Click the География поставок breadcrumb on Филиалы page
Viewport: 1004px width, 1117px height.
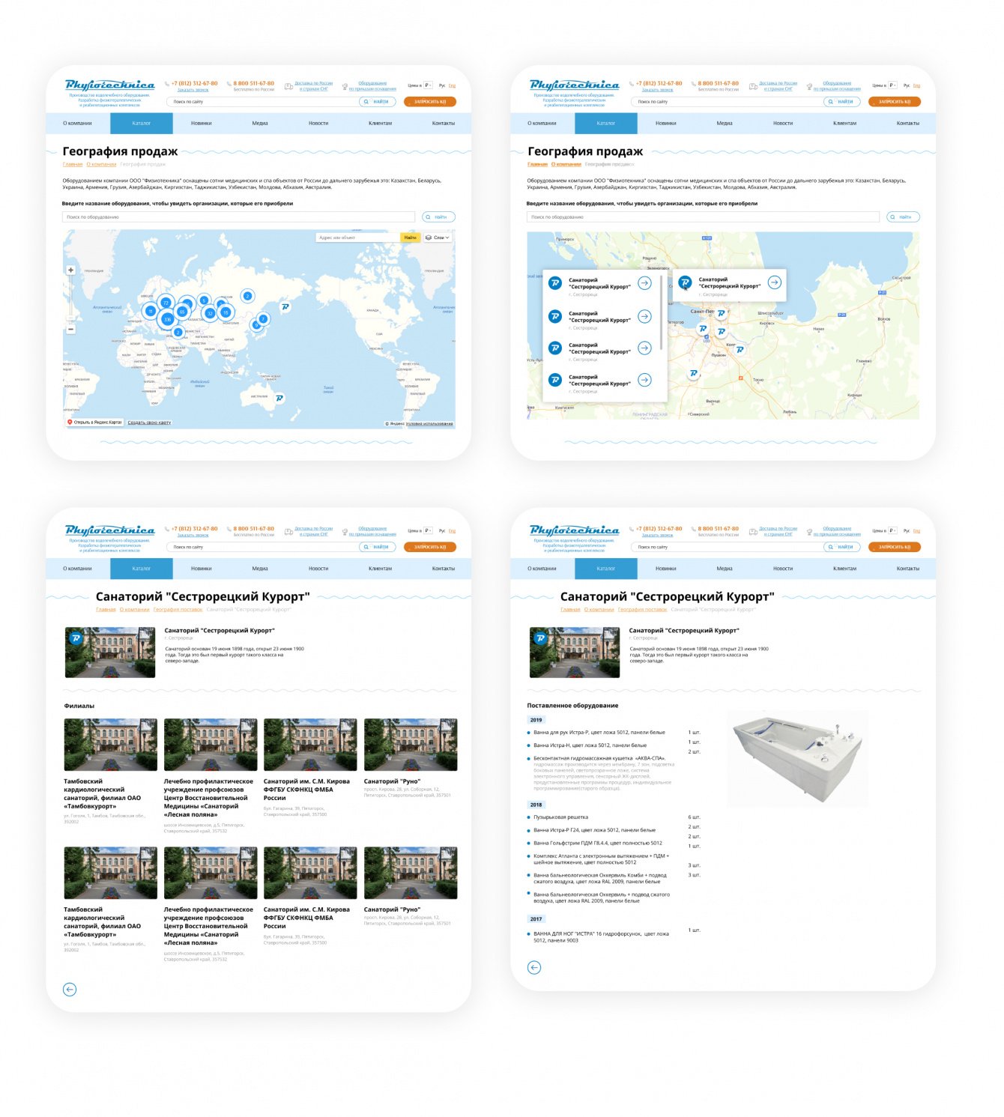178,609
